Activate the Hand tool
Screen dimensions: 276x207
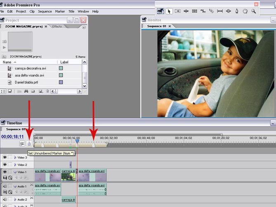tap(245, 11)
